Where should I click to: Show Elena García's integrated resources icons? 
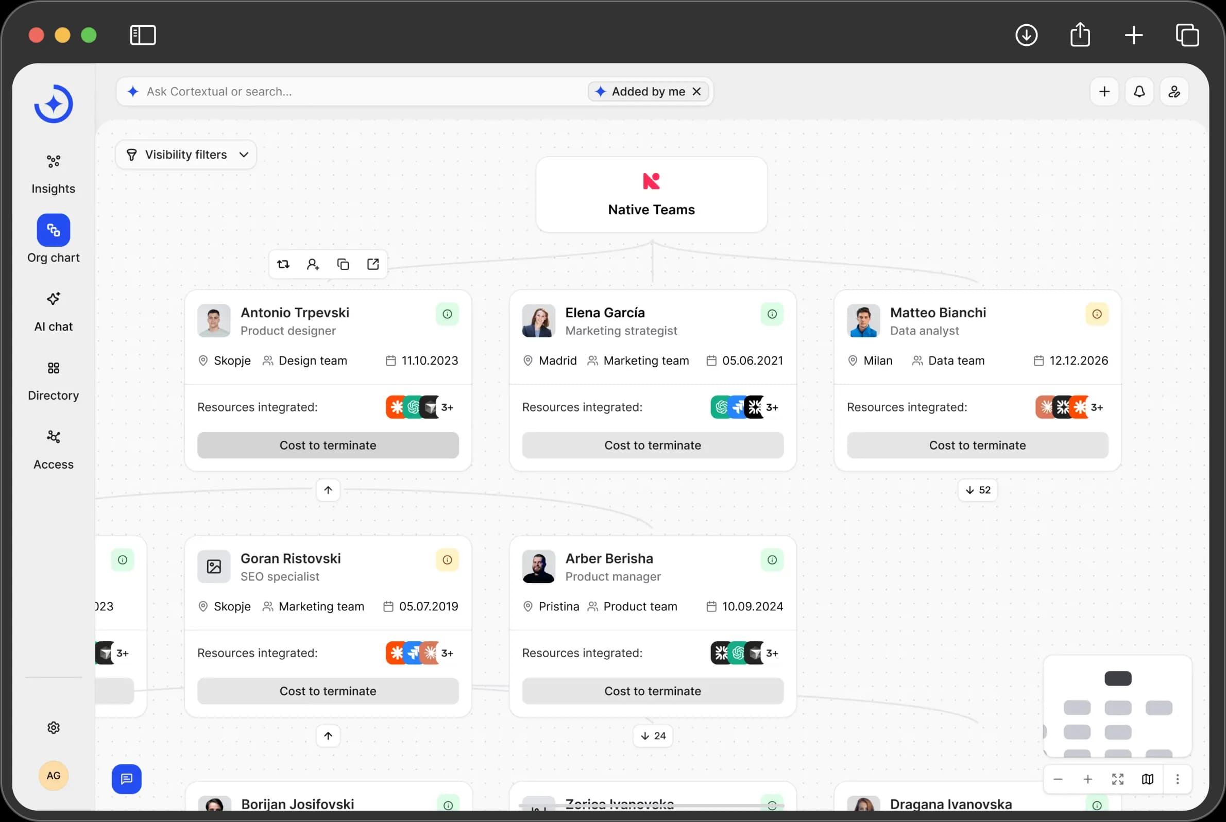tap(745, 407)
